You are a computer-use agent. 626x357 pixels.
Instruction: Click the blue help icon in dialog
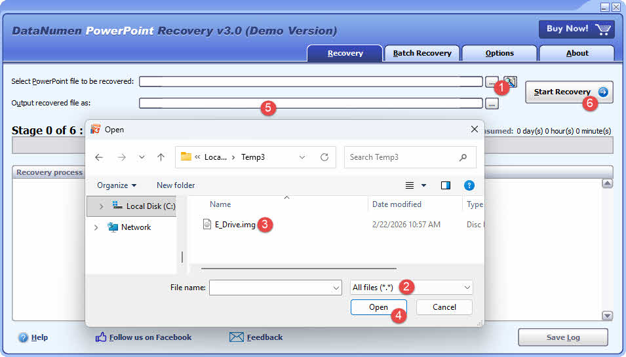(469, 185)
